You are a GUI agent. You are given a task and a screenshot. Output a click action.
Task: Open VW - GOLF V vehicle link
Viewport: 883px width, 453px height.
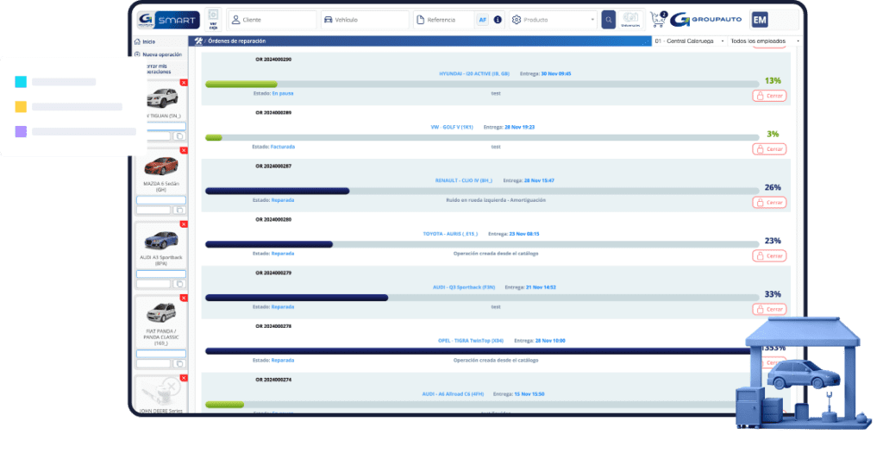pos(452,128)
